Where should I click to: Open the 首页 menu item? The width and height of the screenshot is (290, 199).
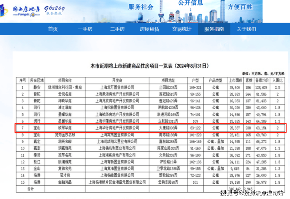pos(53,29)
